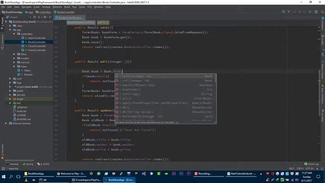325x183 pixels.
Task: Open Search Everywhere magnifier icon
Action: 322,12
